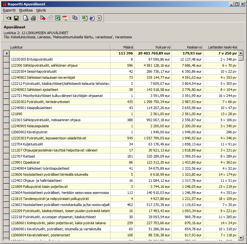Open print preview from the toolbar

(x=26, y=18)
